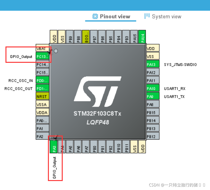Switch to the Pinout view tab

click(111, 17)
